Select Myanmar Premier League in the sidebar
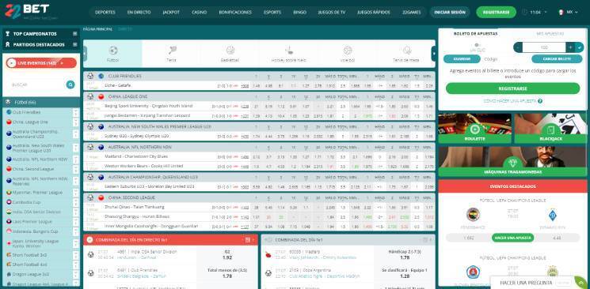The height and width of the screenshot is (289, 590). tap(37, 193)
